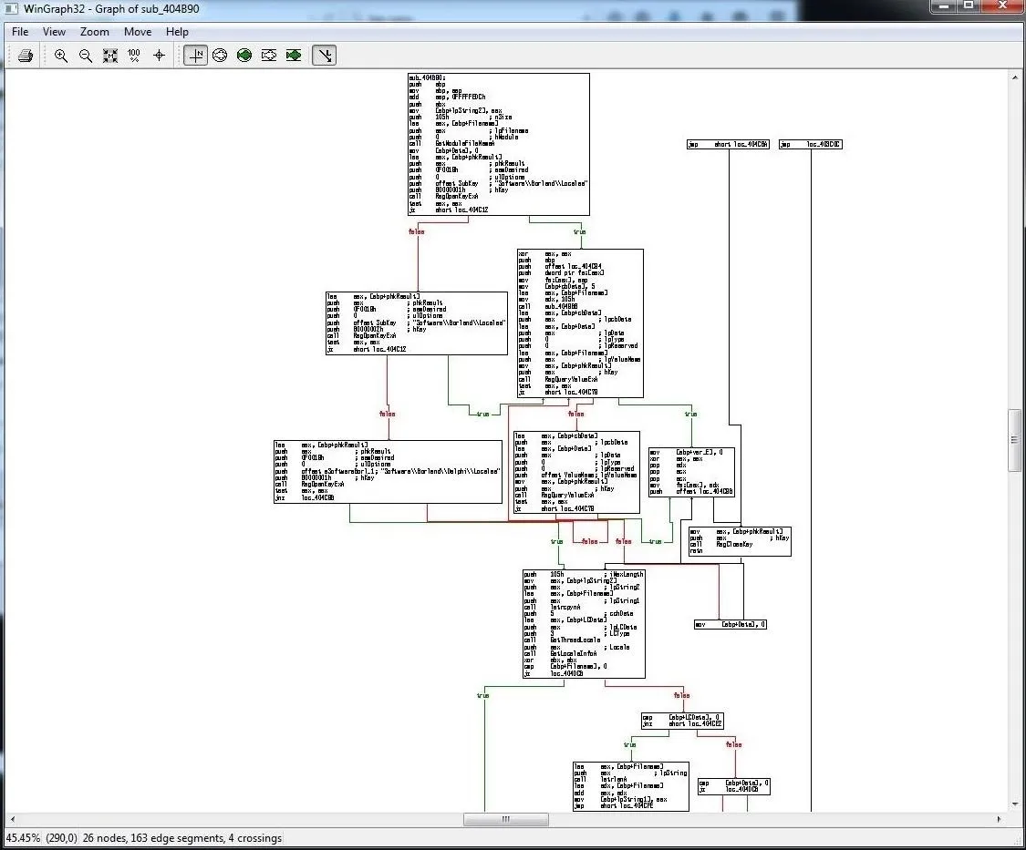
Task: Enable self-adaptive cartesian fisheye (green fish lines)
Action: pyautogui.click(x=294, y=56)
